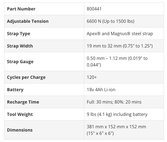This screenshot has height=142, width=167.
Task: Click the 6600 N tension value
Action: (x=110, y=21)
